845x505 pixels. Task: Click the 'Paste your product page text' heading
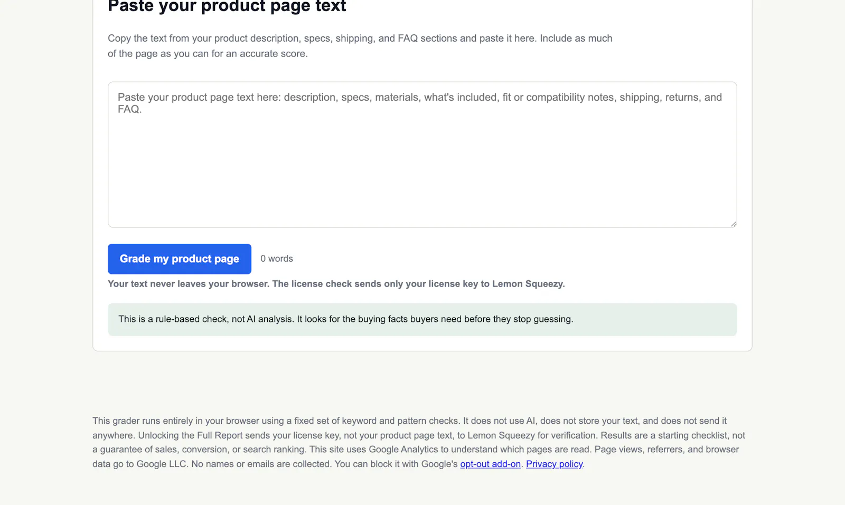point(227,6)
